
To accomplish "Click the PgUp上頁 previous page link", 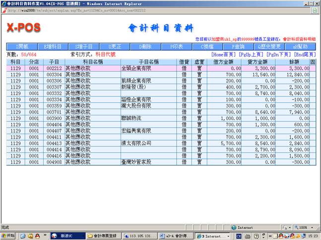I will point(251,54).
